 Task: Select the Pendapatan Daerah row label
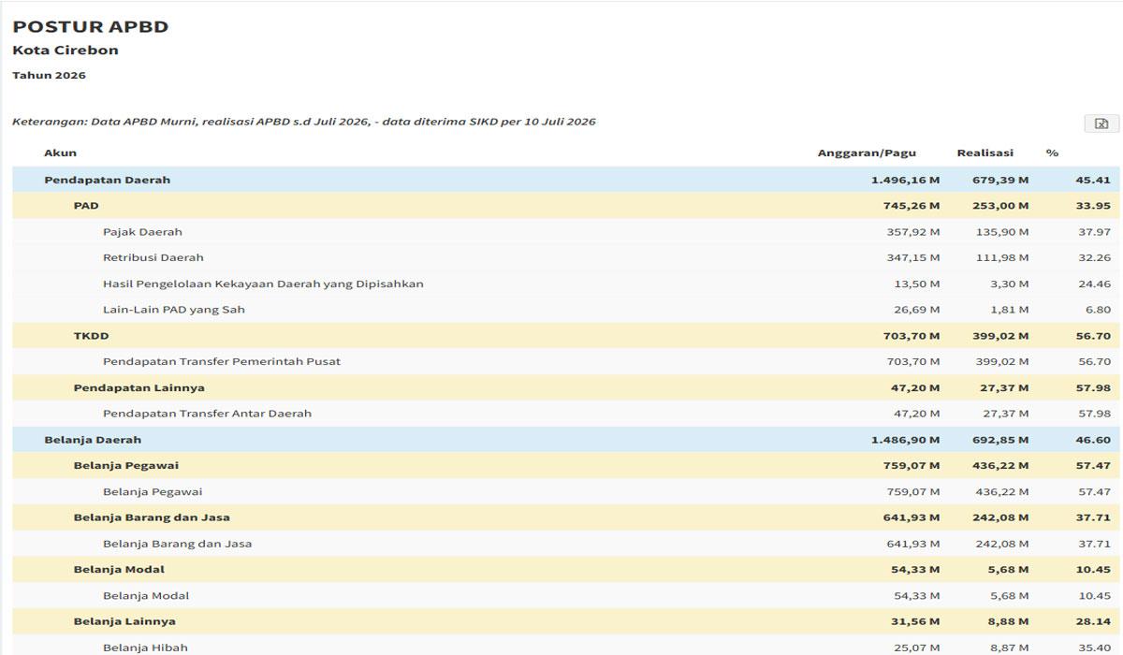tap(107, 180)
